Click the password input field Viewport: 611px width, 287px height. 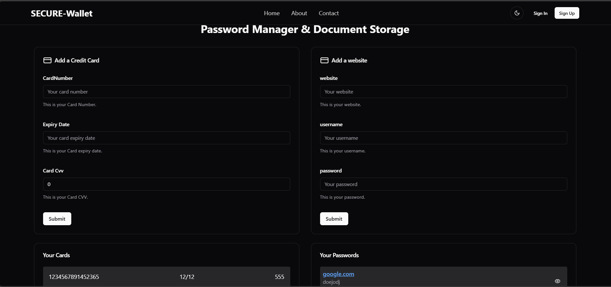point(443,184)
